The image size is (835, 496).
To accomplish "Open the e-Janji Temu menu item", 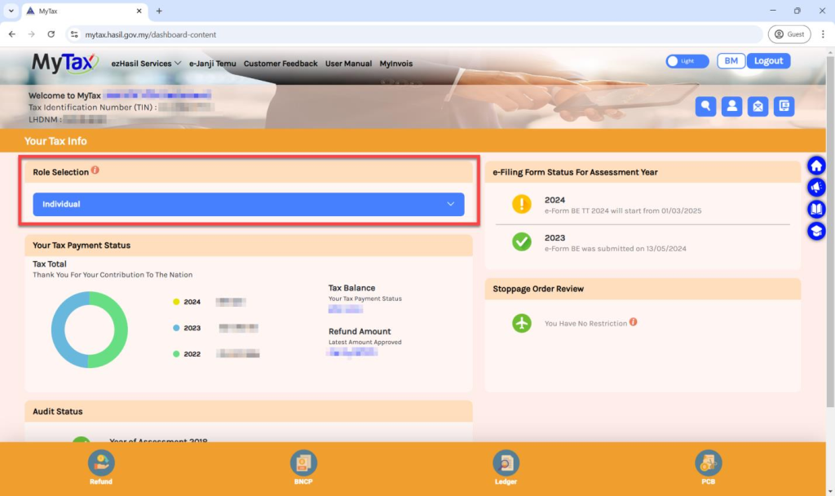I will click(213, 64).
